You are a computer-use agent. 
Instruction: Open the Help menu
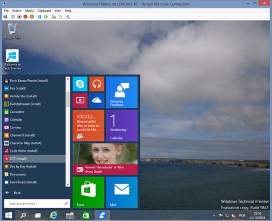pyautogui.click(x=68, y=11)
